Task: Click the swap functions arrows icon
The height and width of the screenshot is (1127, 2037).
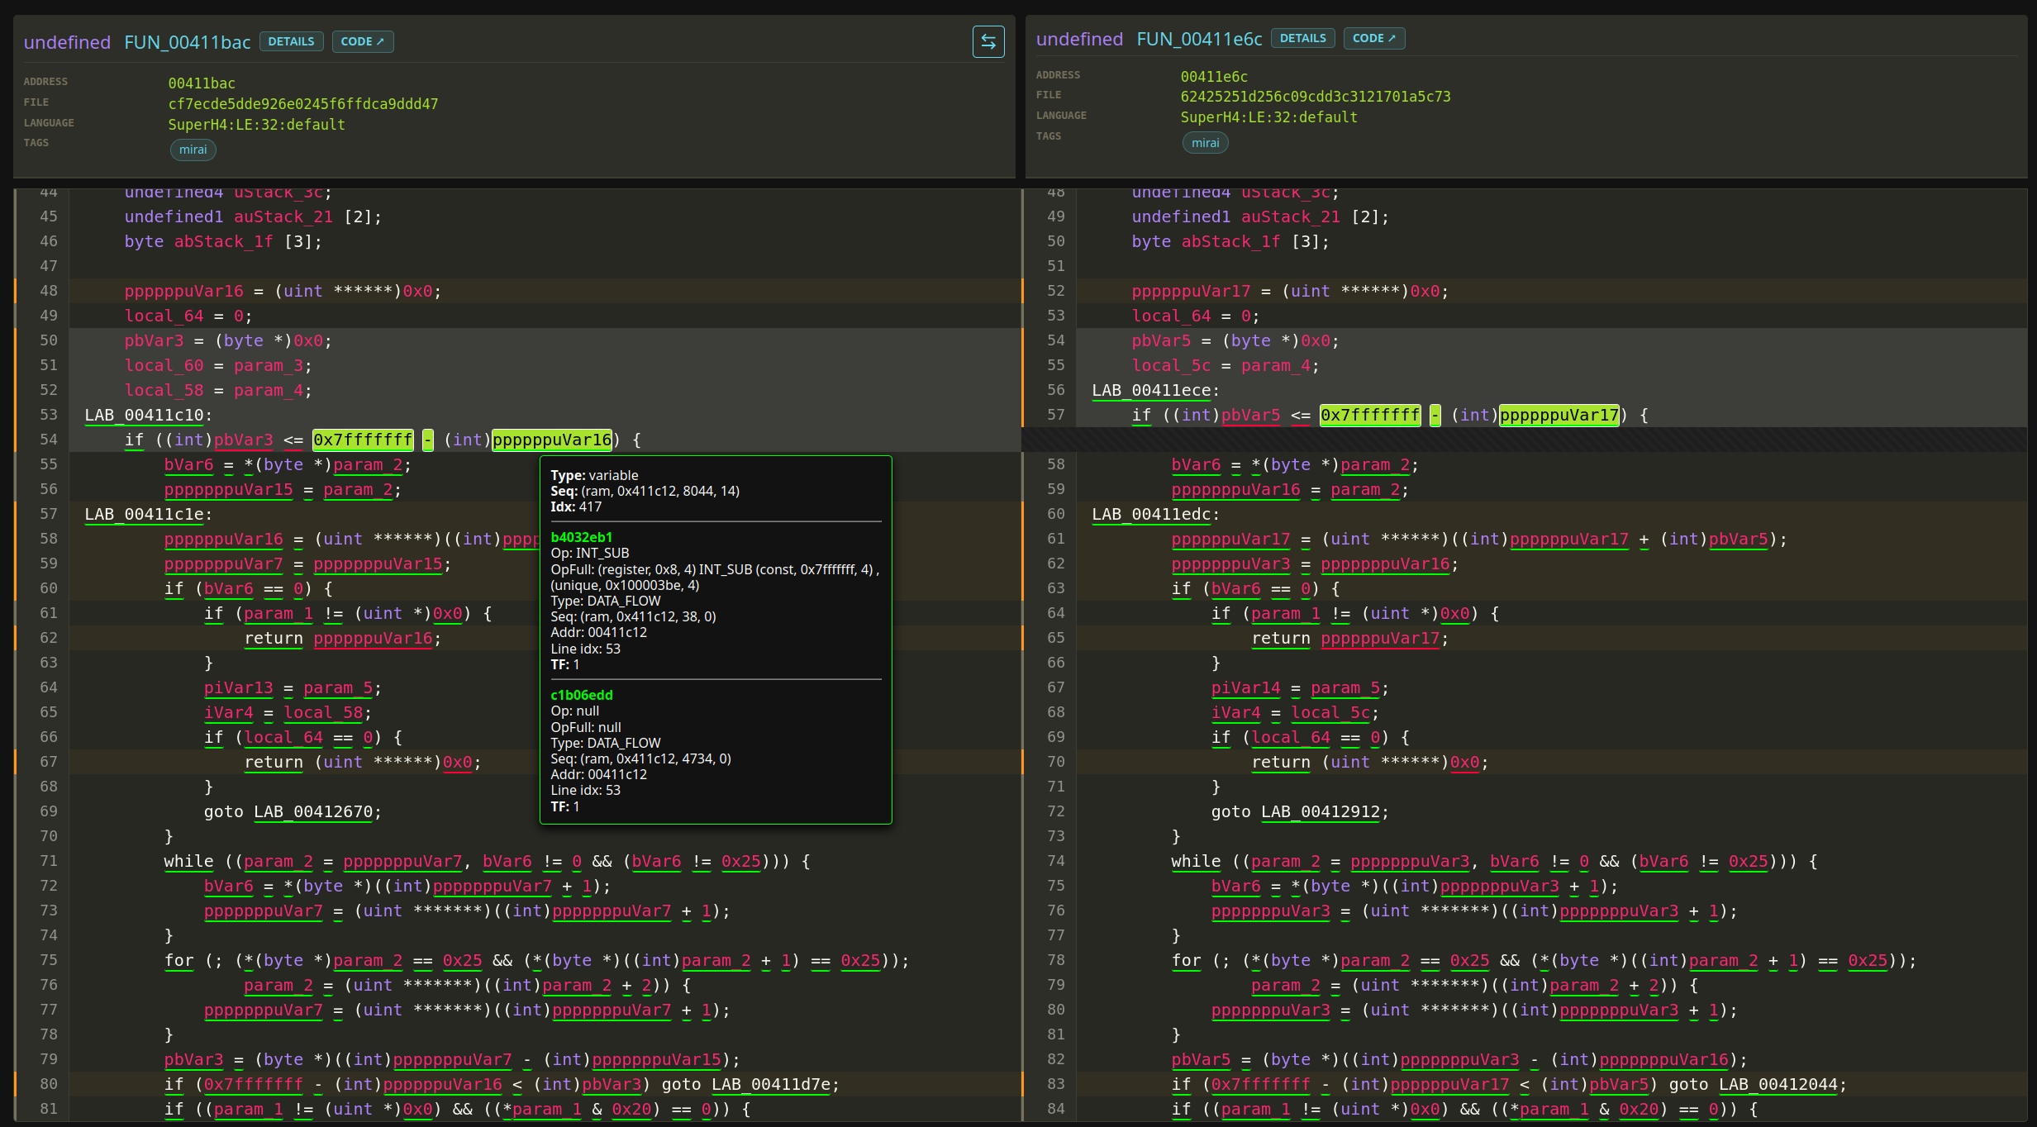Action: (x=988, y=41)
